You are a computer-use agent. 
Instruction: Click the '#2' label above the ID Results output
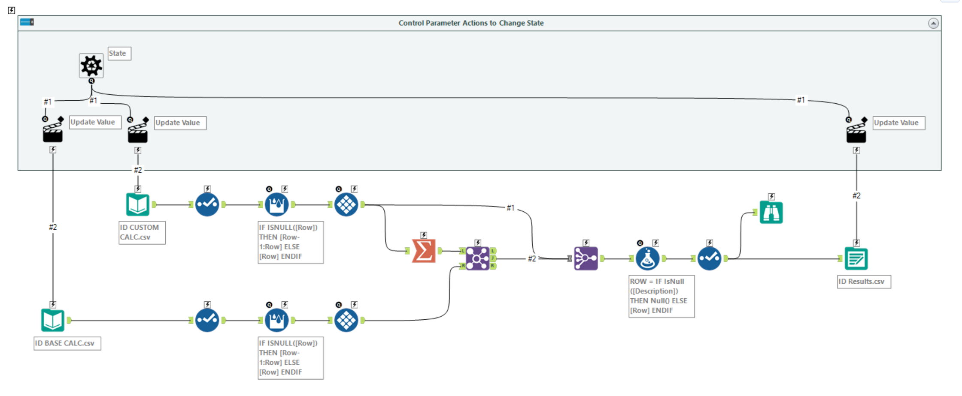coord(856,195)
